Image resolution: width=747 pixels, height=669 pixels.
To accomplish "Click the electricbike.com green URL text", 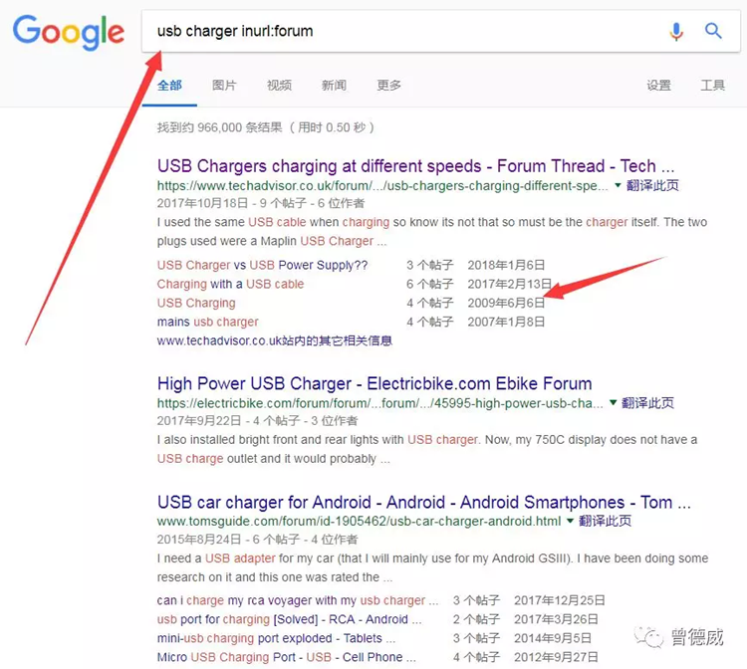I will click(x=380, y=403).
